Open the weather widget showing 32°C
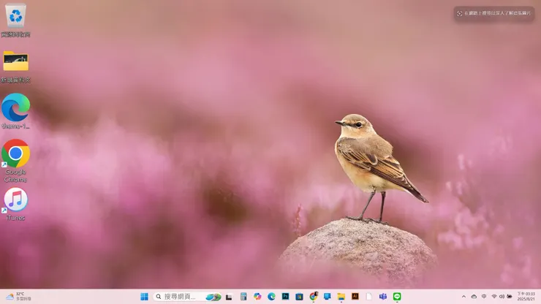The image size is (541, 304). click(18, 297)
